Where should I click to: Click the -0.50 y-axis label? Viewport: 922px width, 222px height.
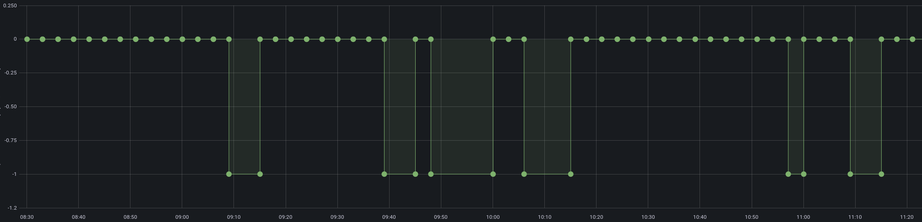click(x=10, y=106)
